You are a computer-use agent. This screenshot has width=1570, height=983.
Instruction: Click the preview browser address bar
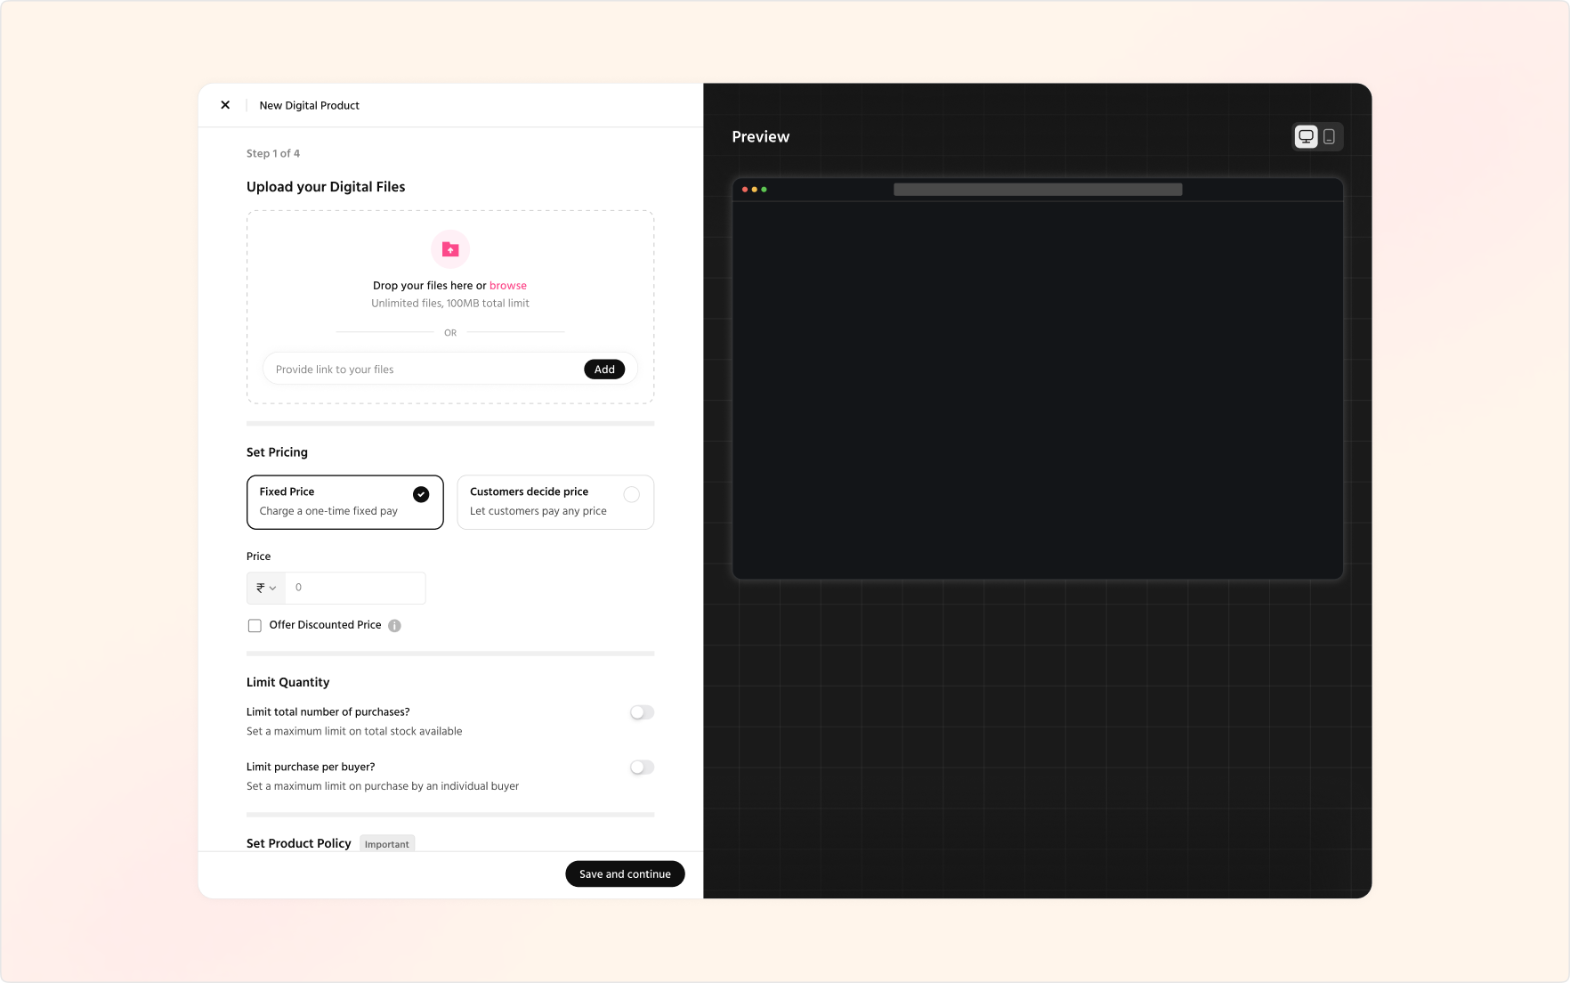[x=1038, y=190]
